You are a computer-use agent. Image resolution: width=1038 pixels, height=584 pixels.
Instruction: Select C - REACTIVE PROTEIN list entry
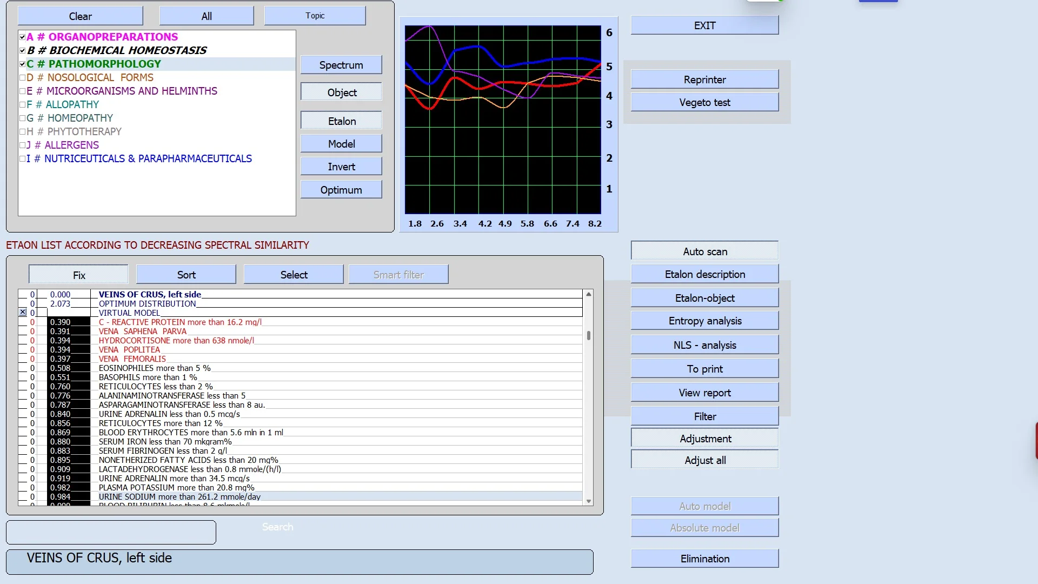180,322
